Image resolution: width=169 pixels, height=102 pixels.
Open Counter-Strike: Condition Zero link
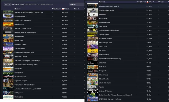click(x=109, y=31)
